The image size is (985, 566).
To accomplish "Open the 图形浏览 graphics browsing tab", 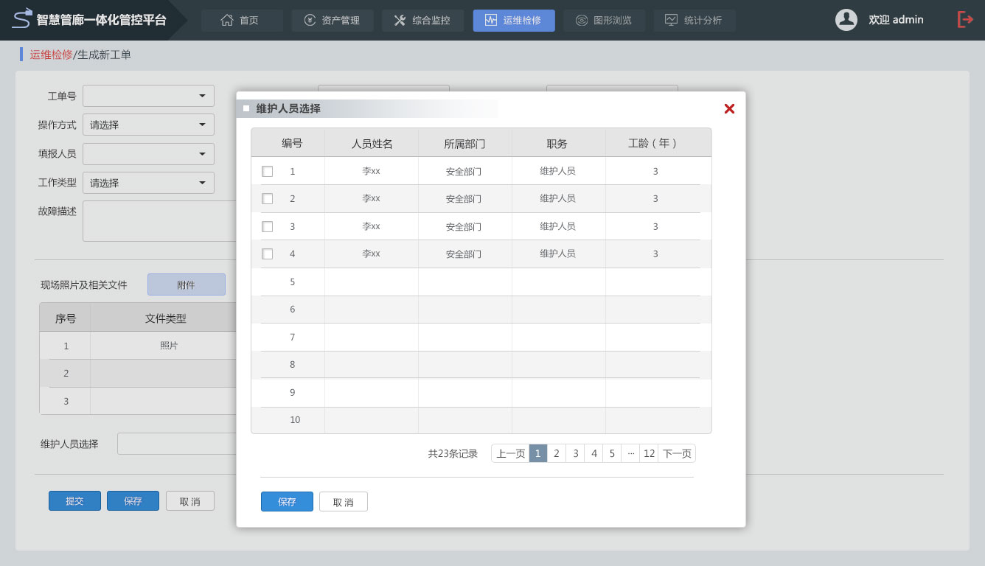I will coord(604,21).
